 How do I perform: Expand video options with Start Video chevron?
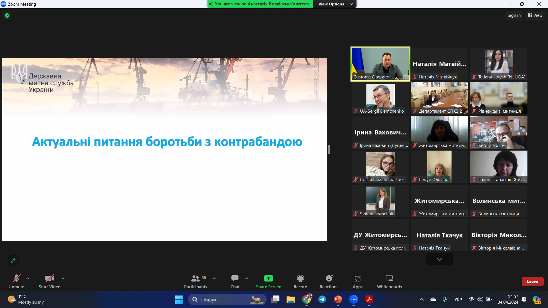tap(63, 278)
